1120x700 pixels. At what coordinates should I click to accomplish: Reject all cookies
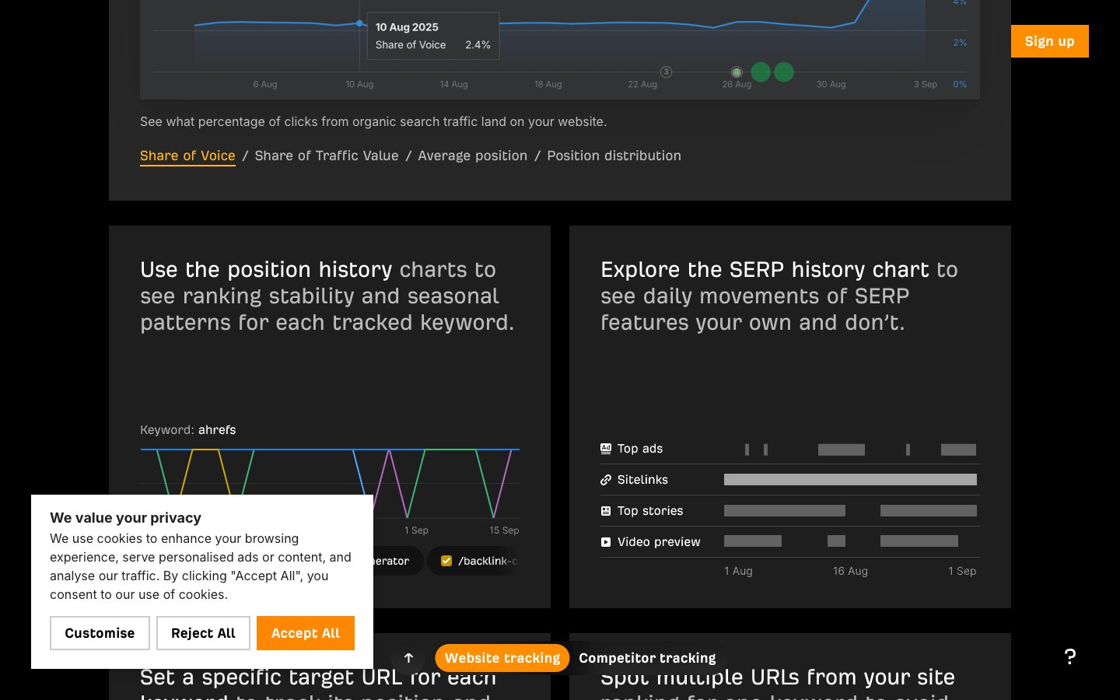click(x=203, y=633)
